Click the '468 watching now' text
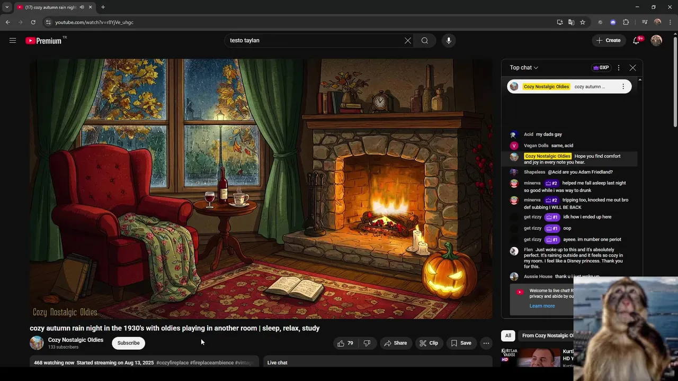Screen dimensions: 678x381 pyautogui.click(x=54, y=362)
